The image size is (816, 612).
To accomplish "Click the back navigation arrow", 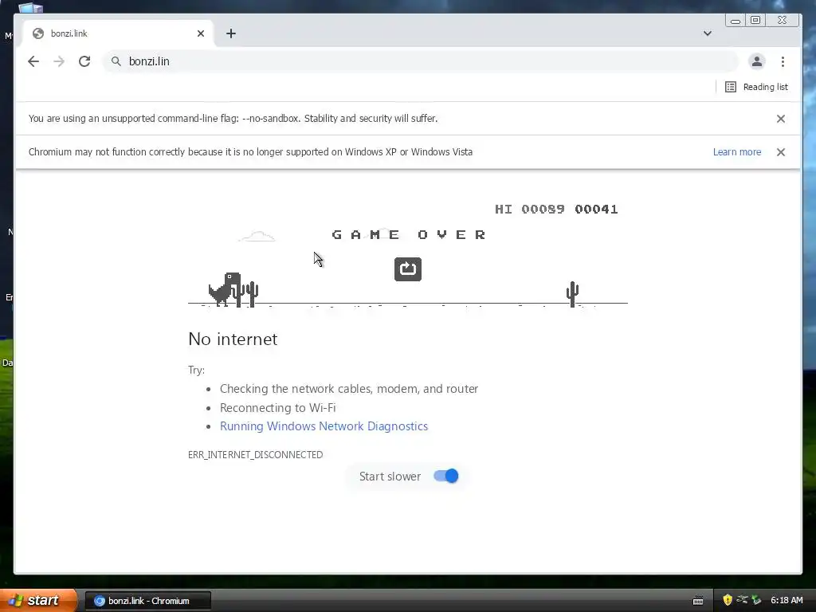I will point(33,61).
